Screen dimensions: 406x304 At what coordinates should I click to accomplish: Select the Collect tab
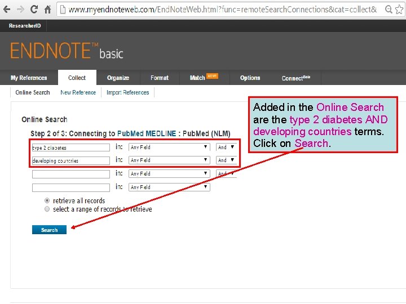(77, 78)
